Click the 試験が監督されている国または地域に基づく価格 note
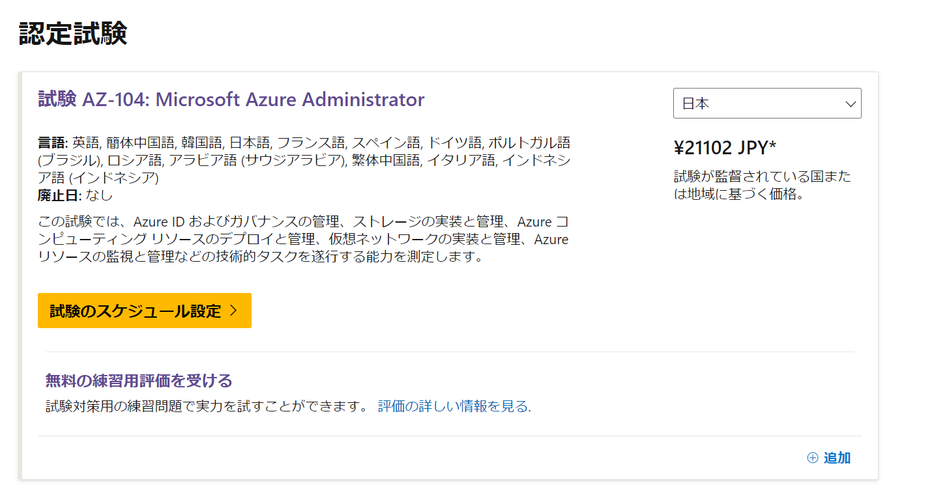 pos(763,186)
